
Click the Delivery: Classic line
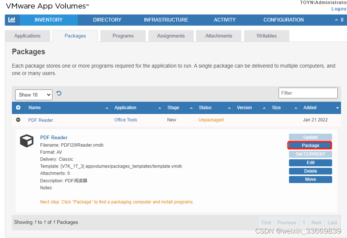(57, 159)
